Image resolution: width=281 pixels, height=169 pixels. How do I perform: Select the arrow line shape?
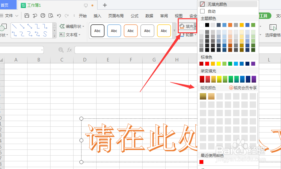click(22, 26)
